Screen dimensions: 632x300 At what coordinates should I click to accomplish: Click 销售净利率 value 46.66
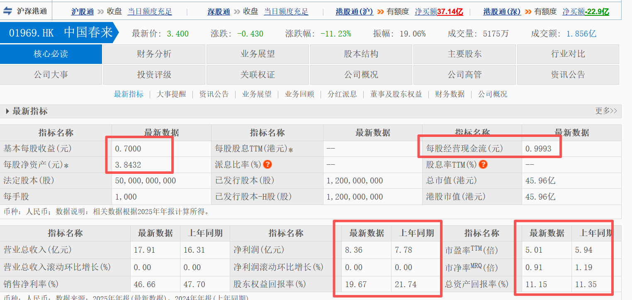(145, 285)
